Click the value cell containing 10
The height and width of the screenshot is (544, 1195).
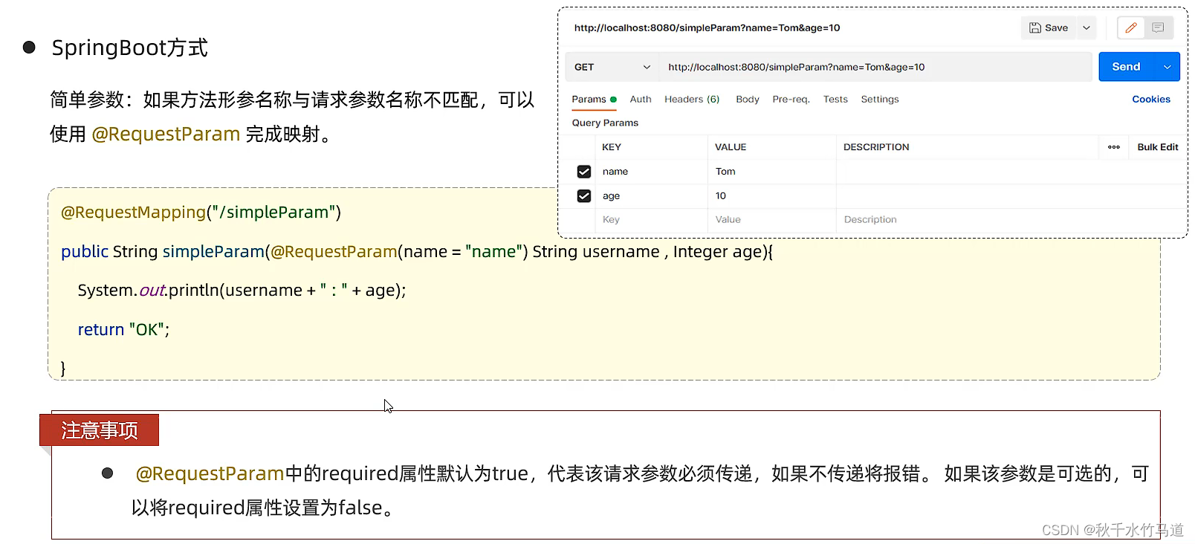772,196
